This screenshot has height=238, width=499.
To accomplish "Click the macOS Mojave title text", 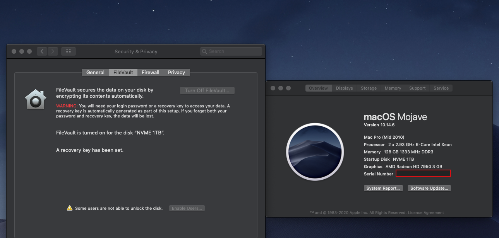I will pos(396,117).
